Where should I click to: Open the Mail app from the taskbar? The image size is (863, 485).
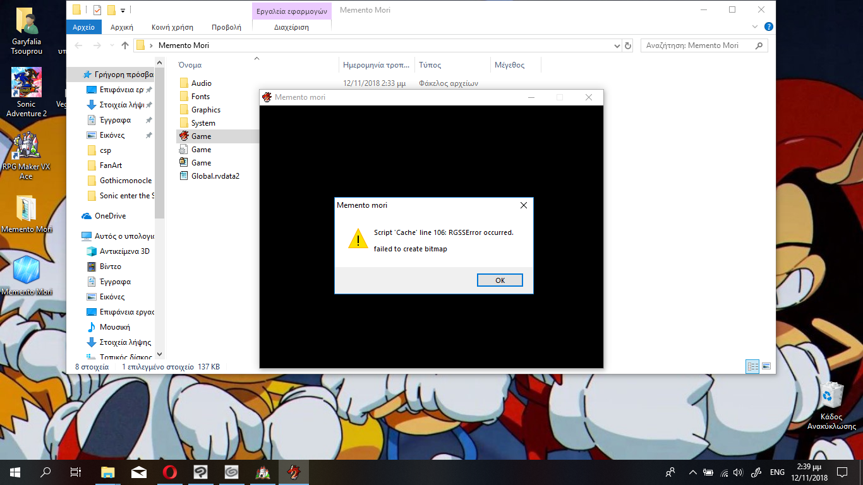pyautogui.click(x=139, y=472)
